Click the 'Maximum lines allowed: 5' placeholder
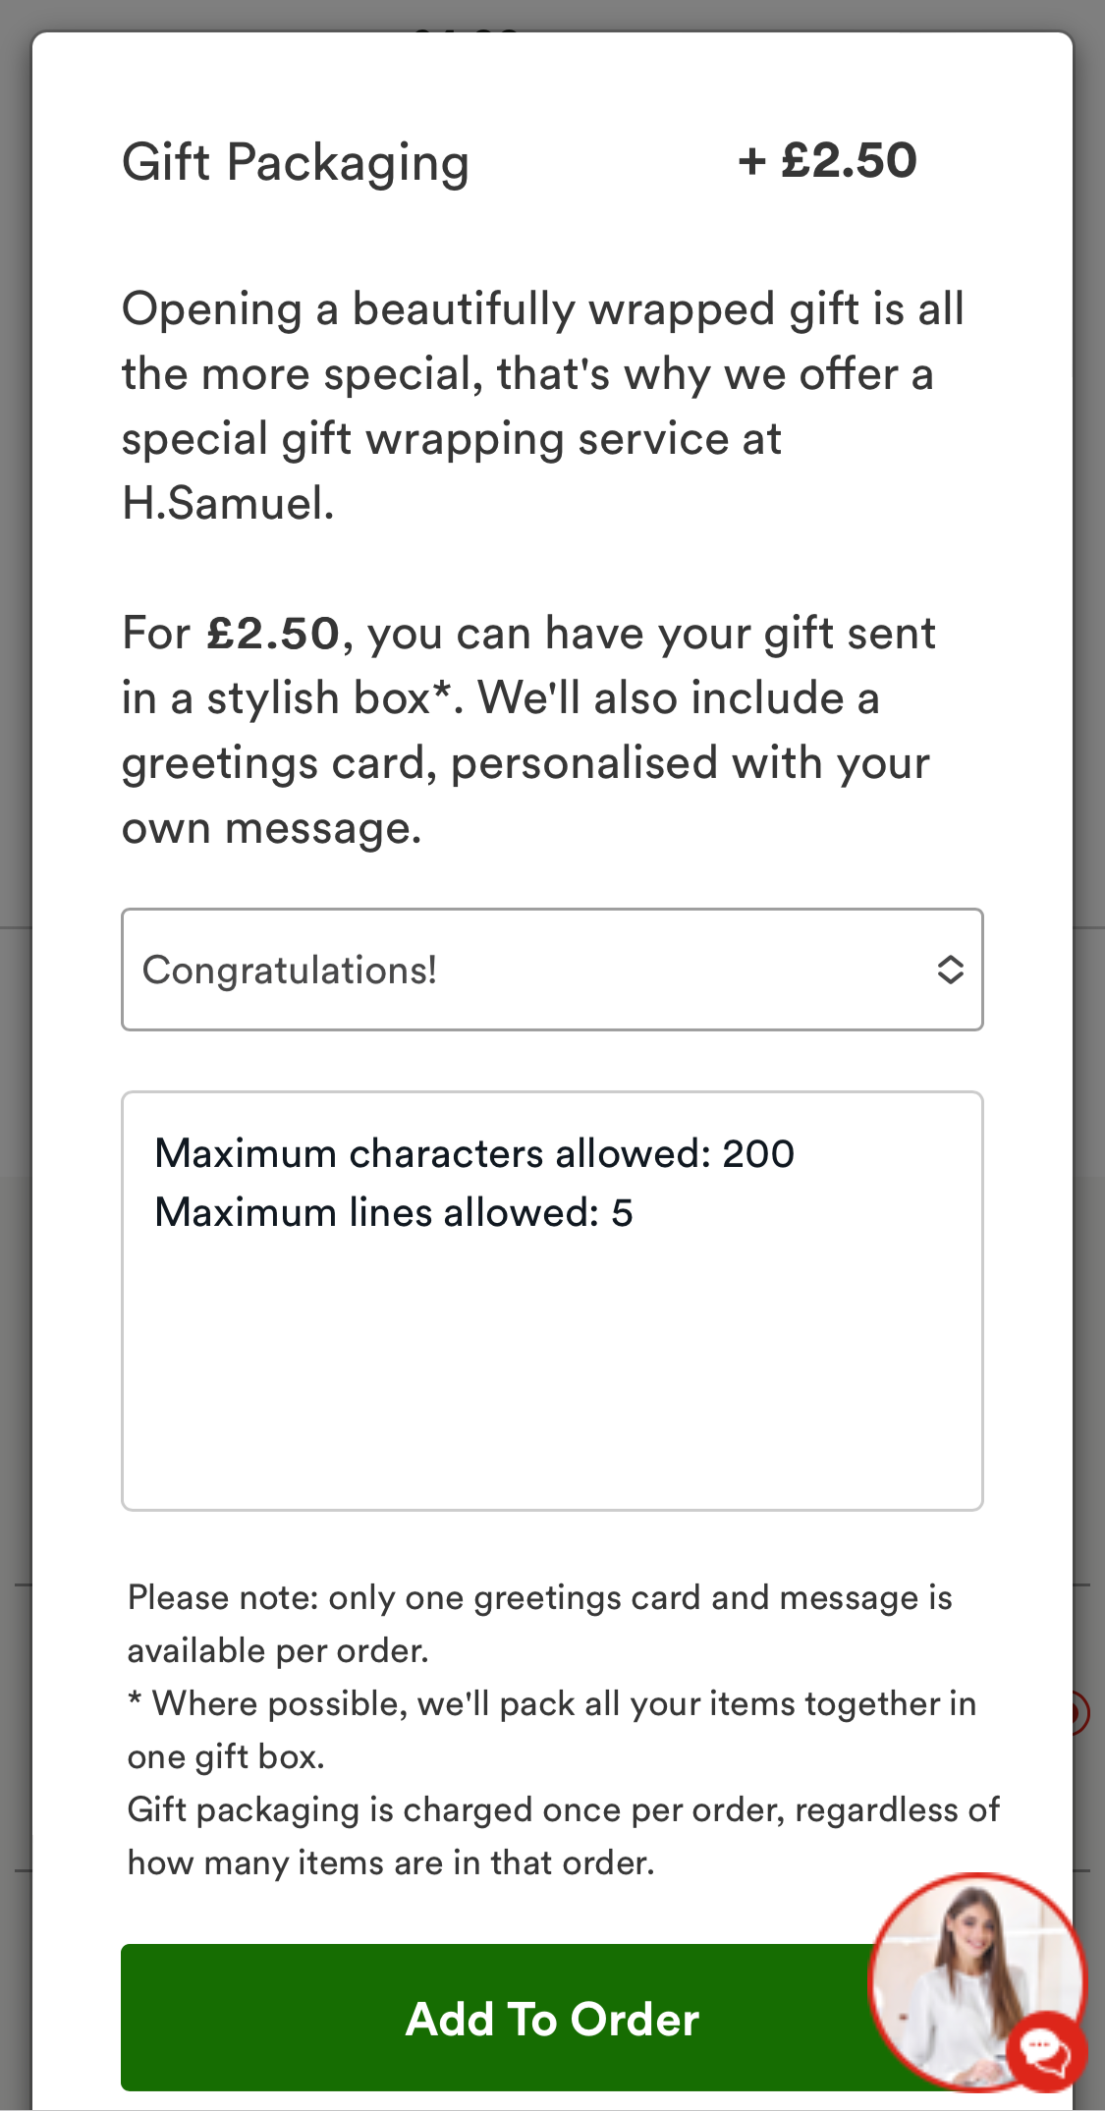Viewport: 1105px width, 2111px height. pos(394,1212)
